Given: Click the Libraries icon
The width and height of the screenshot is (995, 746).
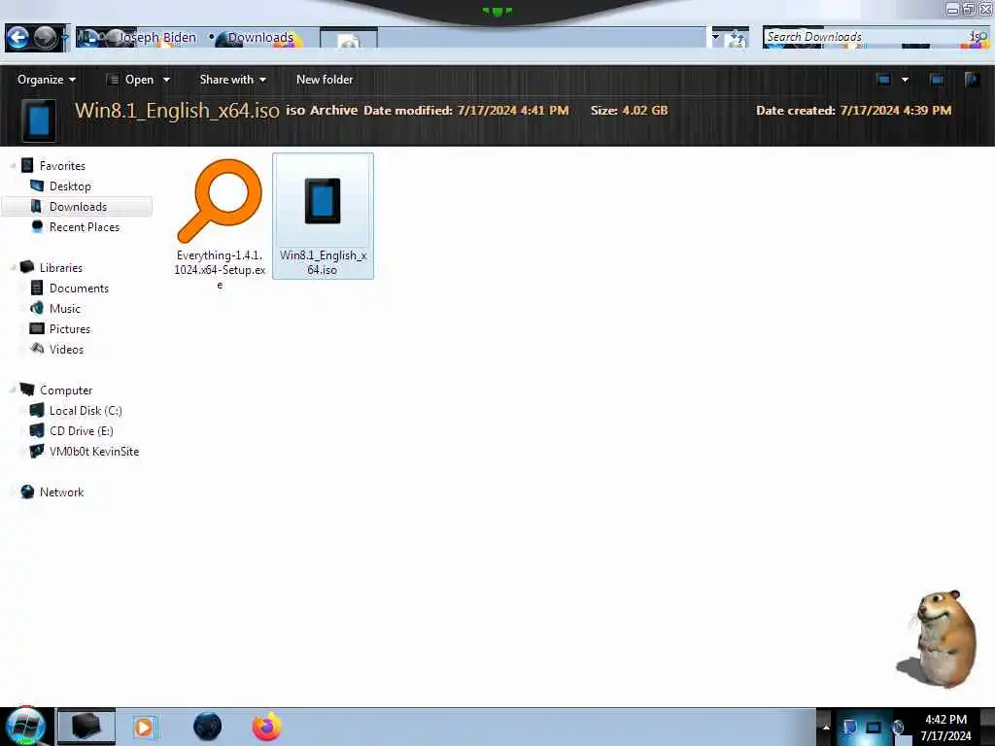Looking at the screenshot, I should (x=27, y=267).
